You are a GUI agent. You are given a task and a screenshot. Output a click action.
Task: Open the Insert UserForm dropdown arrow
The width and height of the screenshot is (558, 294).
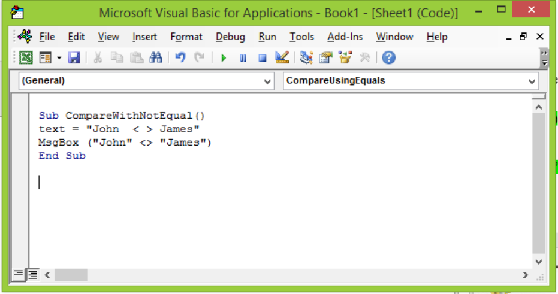click(x=59, y=58)
